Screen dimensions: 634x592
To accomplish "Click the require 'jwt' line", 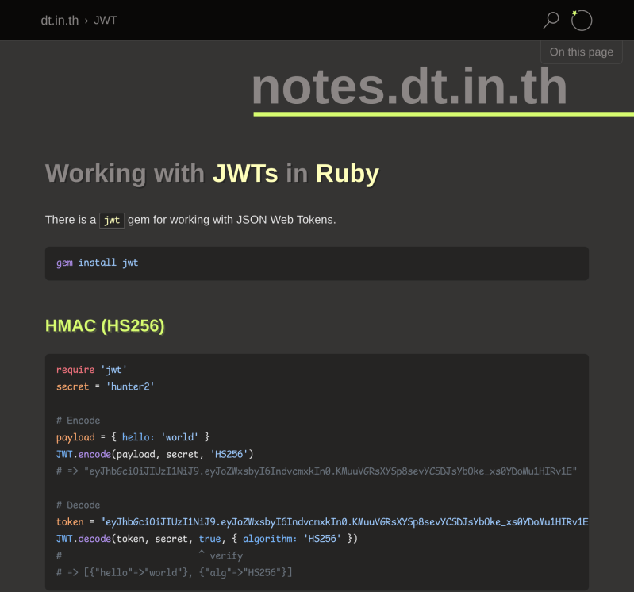I will point(91,370).
